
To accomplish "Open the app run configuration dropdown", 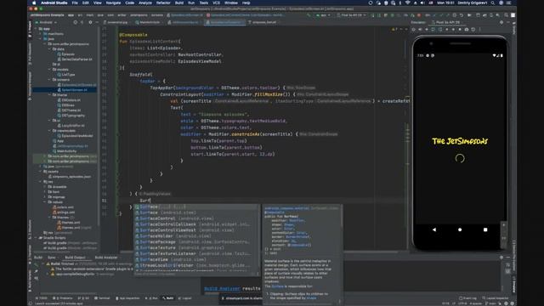I will (x=323, y=15).
